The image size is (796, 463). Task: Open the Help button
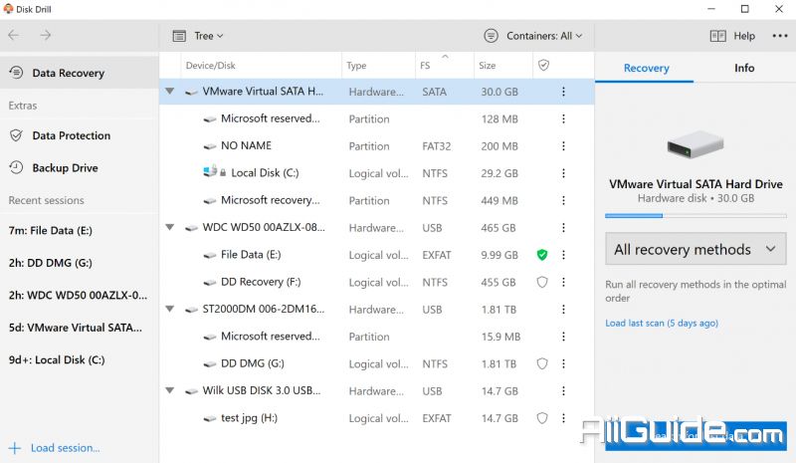(x=732, y=36)
